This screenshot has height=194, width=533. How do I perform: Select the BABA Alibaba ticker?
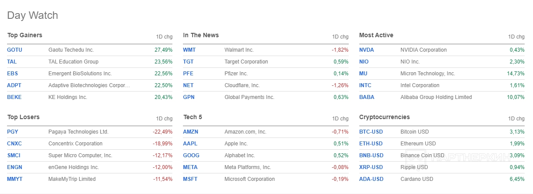pos(367,97)
